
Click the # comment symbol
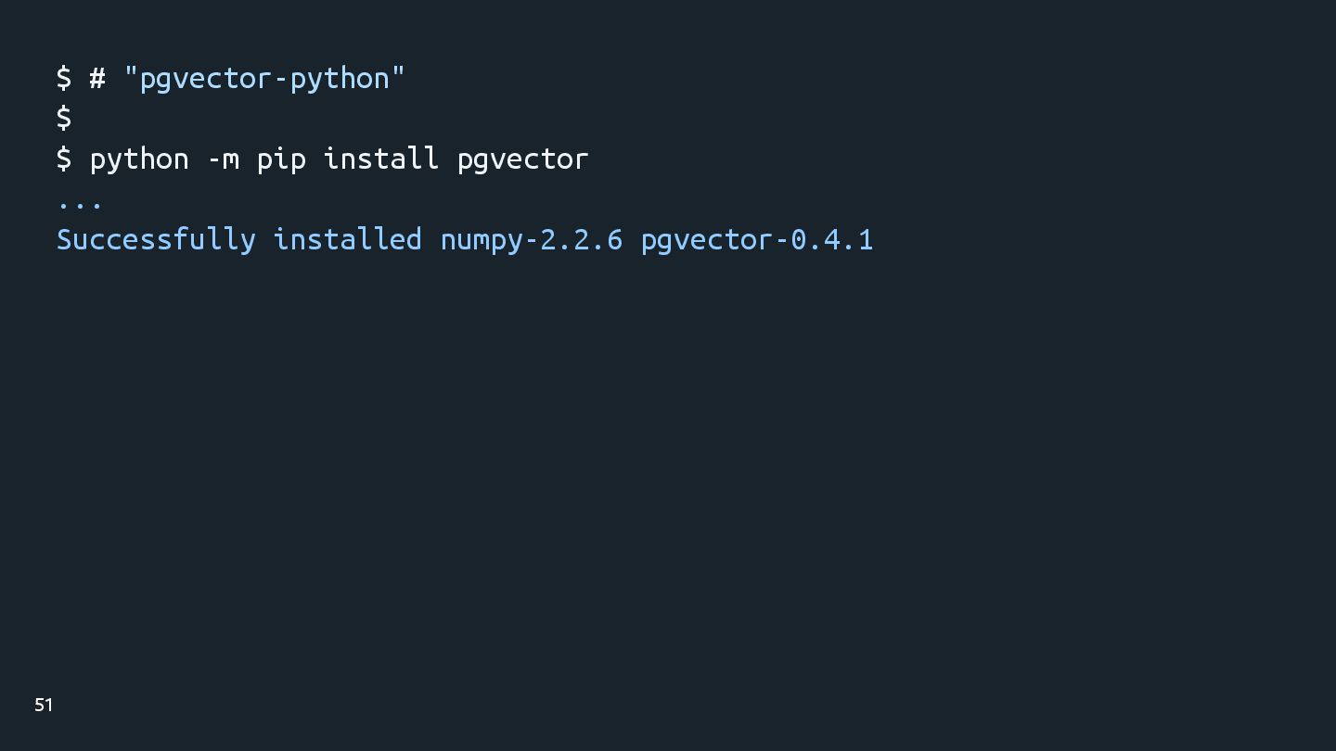[97, 79]
